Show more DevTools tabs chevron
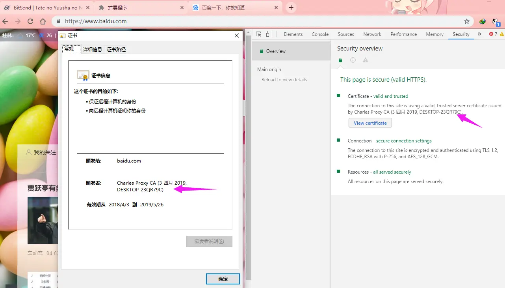This screenshot has width=505, height=288. point(479,34)
